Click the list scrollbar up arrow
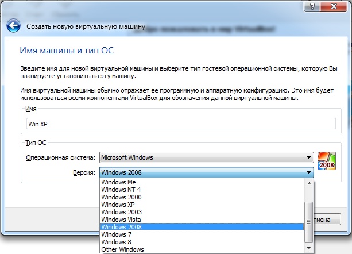Viewport: 352px width, 254px height. (309, 183)
